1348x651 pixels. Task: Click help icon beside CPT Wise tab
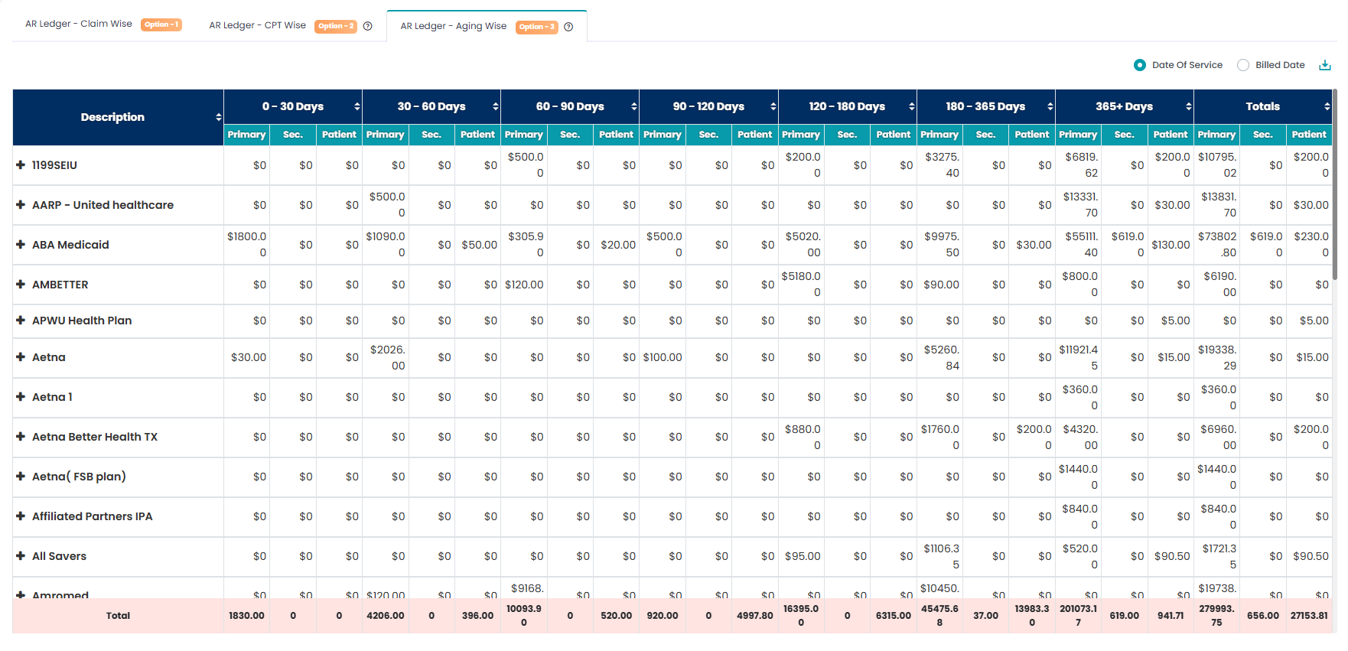368,26
